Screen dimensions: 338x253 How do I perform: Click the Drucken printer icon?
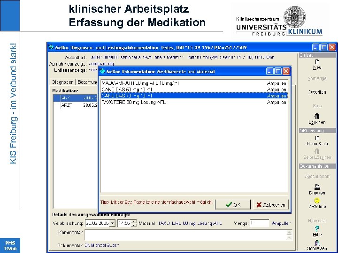pyautogui.click(x=317, y=186)
